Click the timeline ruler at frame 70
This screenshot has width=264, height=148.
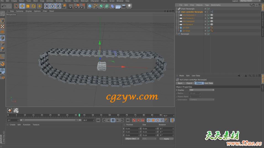click(x=126, y=115)
